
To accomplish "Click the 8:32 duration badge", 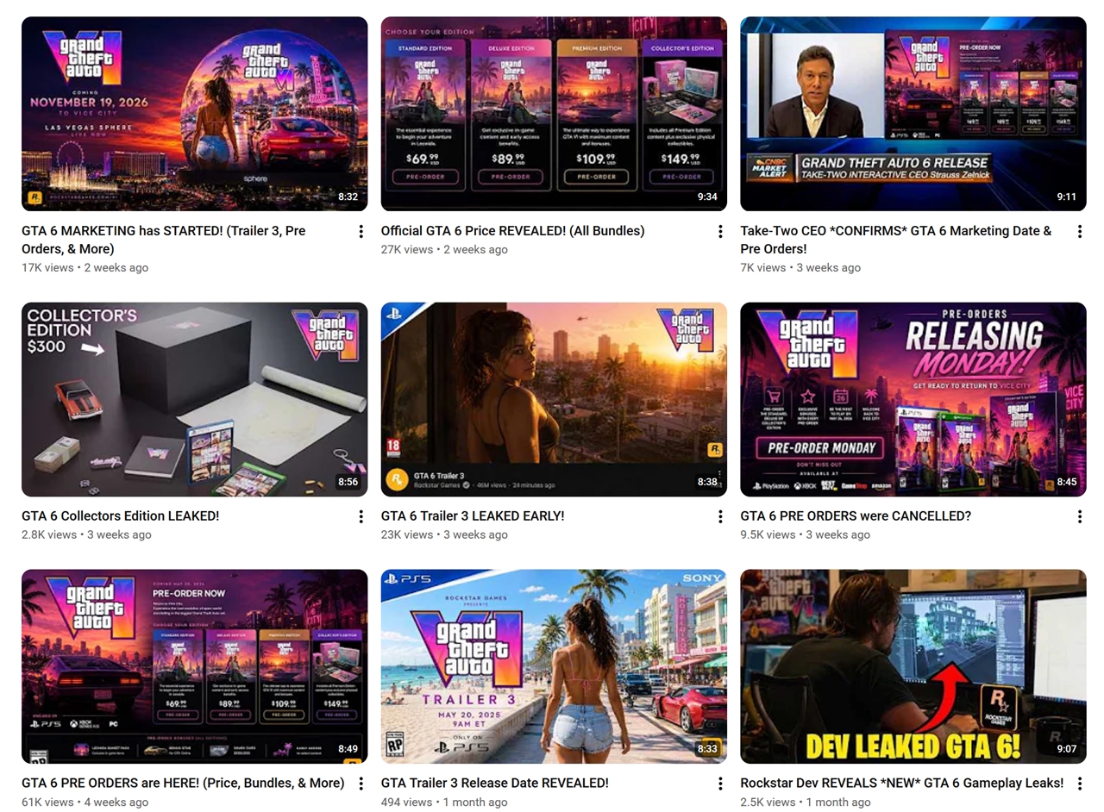I will [x=348, y=197].
